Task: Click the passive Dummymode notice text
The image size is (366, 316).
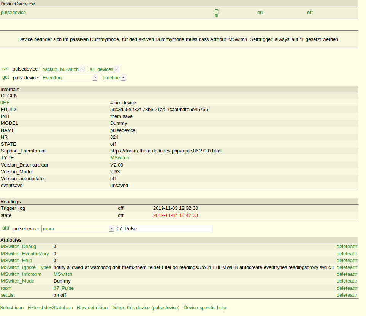Action: 179,39
